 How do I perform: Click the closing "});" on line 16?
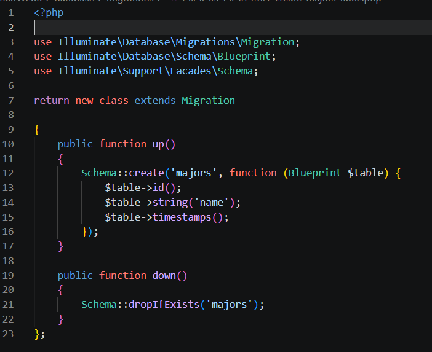coord(90,232)
